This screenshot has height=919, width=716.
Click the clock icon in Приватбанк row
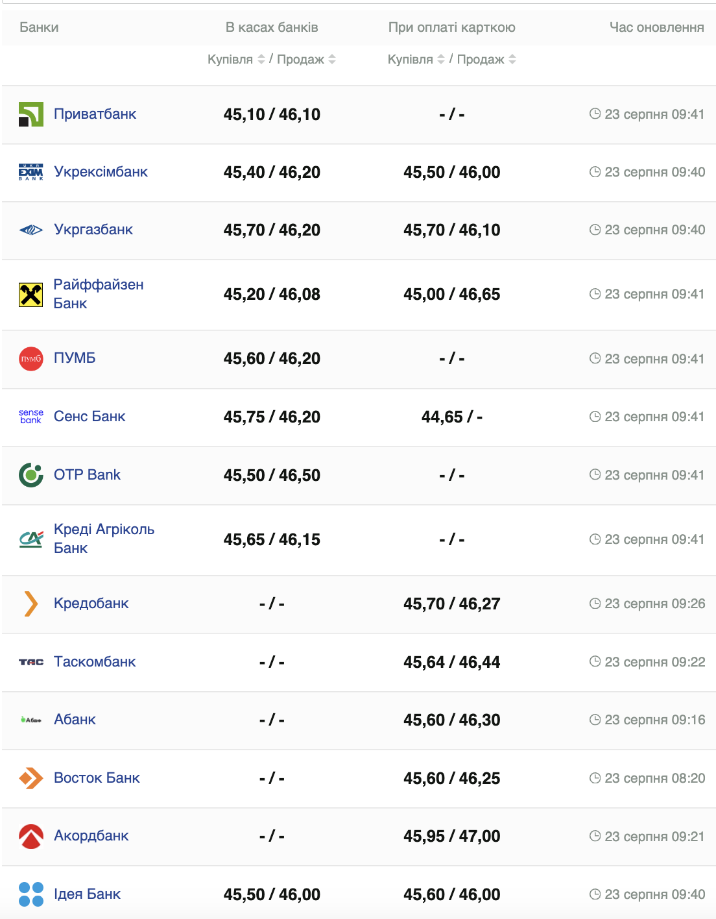tap(595, 114)
